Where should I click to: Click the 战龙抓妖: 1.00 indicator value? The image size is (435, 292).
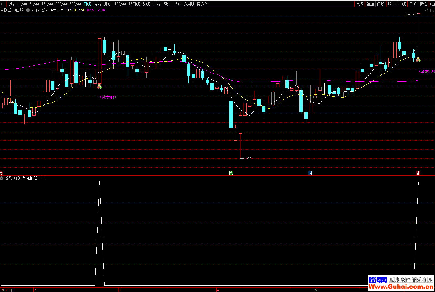coord(35,178)
